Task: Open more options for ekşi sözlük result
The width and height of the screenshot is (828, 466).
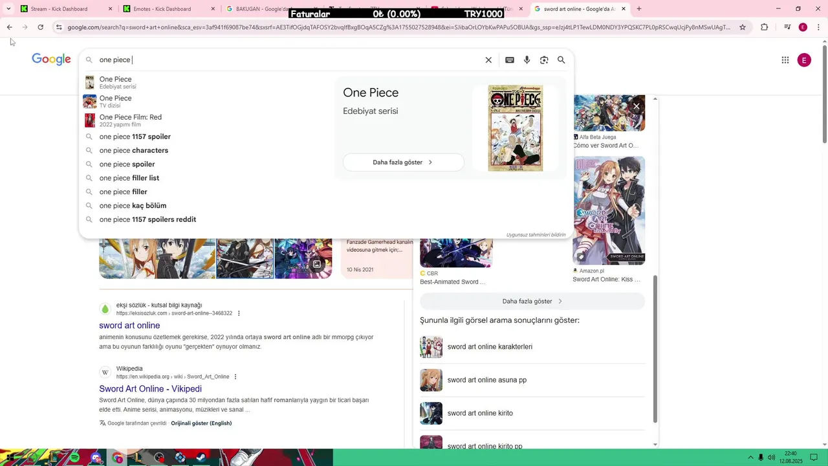Action: pyautogui.click(x=239, y=313)
